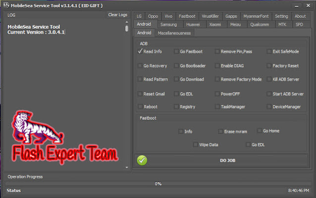
Task: Uncheck the Read Info checkbox
Action: (x=140, y=51)
